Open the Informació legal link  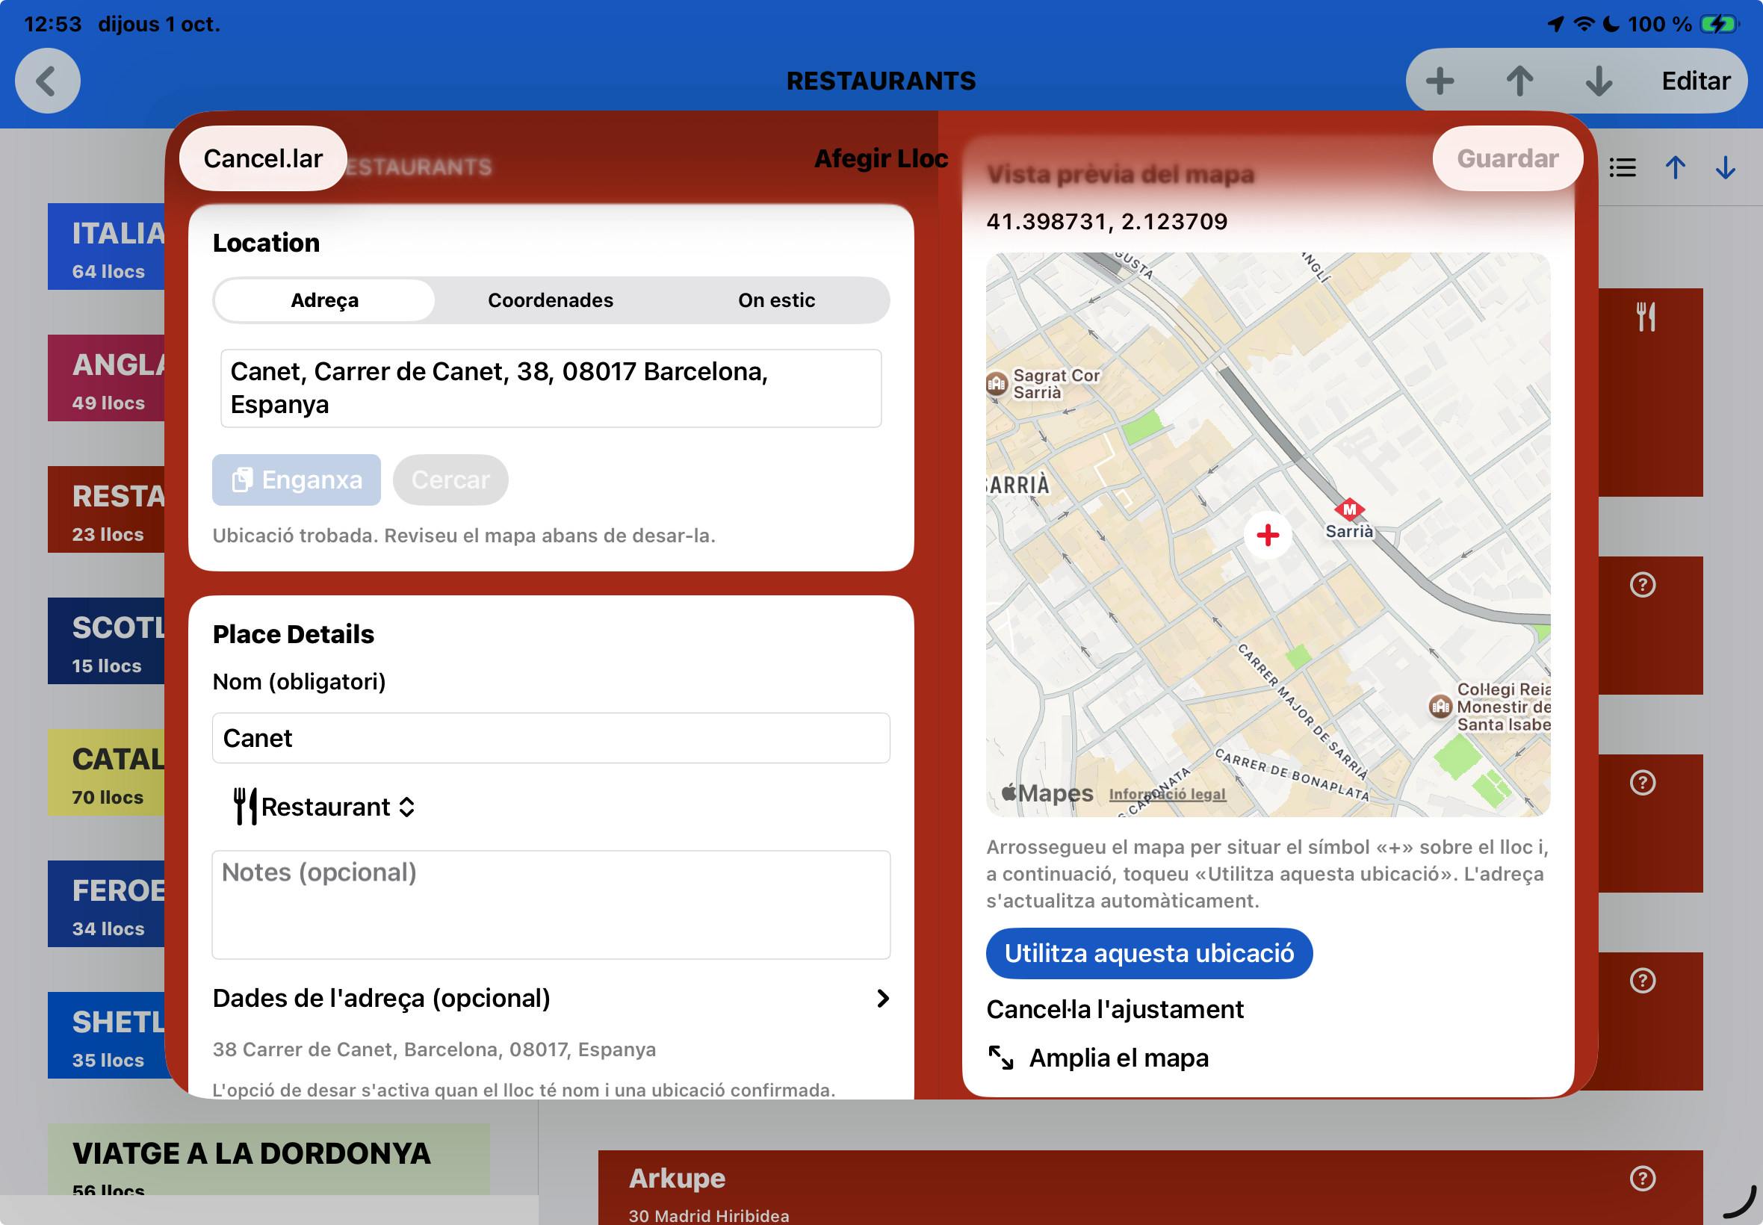[x=1167, y=795]
